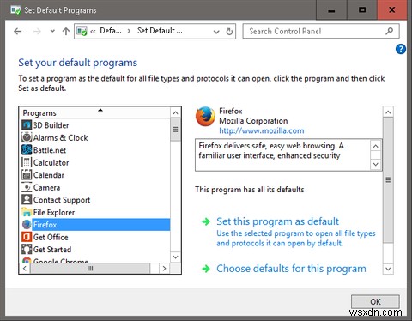Click programs list scroll up arrow
The image size is (412, 321).
coord(176,112)
